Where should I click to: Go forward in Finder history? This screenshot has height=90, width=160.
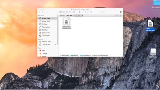pyautogui.click(x=43, y=12)
